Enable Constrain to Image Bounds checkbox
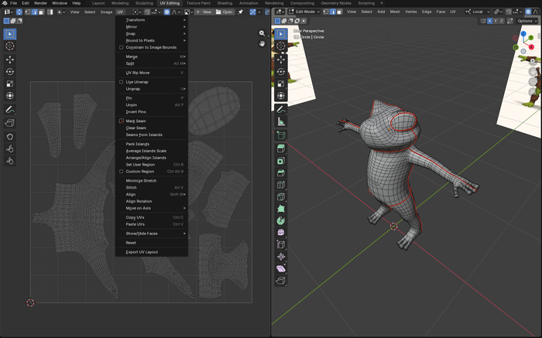The image size is (542, 338). click(121, 47)
